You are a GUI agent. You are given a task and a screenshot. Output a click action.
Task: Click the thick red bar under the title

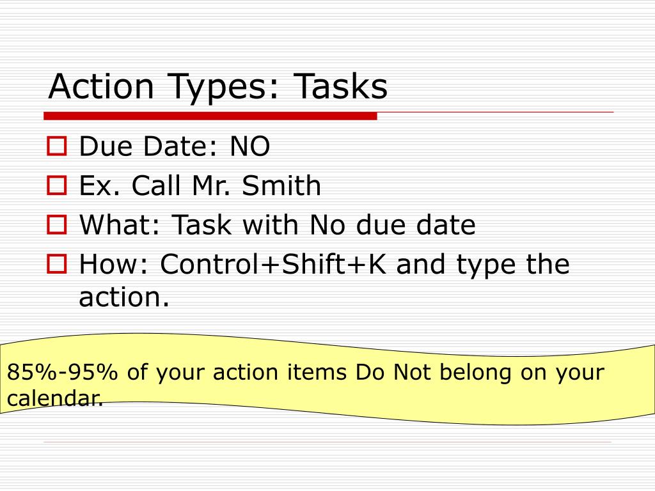210,116
